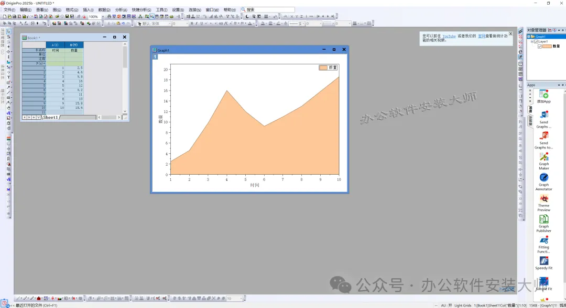This screenshot has height=308, width=566.
Task: Click the New Project icon
Action: pos(5,17)
